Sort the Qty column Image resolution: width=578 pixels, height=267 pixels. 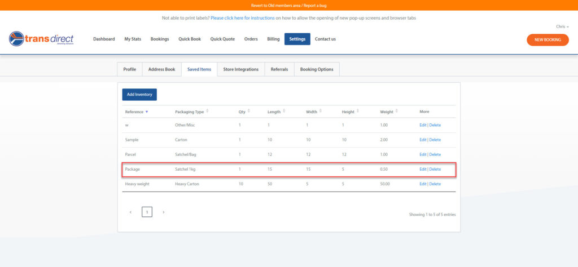pyautogui.click(x=249, y=112)
